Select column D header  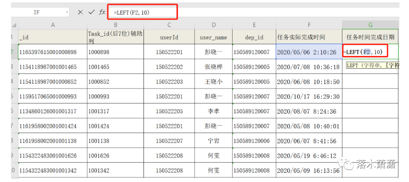point(213,25)
